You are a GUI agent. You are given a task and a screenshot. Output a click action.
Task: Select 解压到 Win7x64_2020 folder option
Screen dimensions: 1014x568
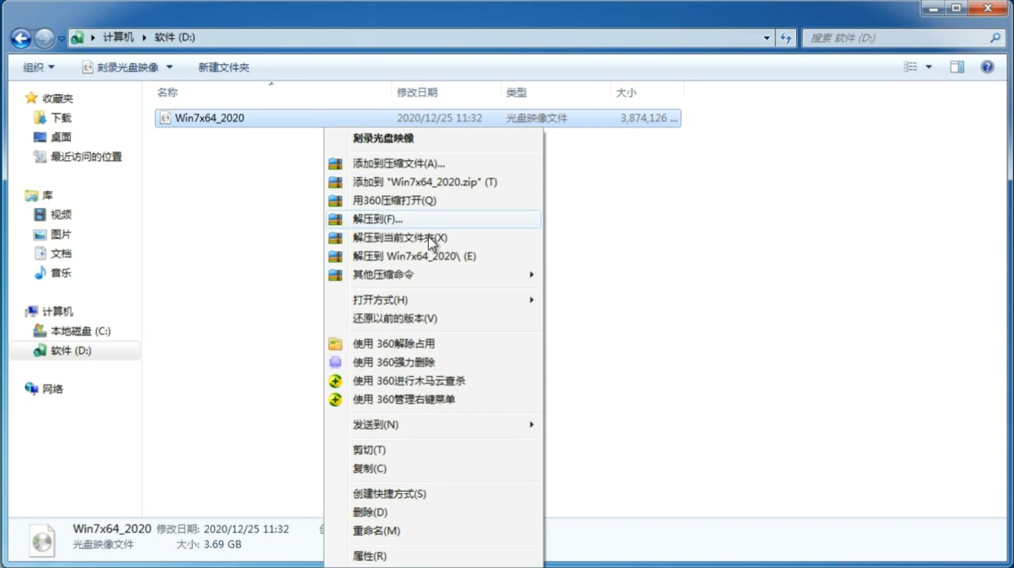[x=414, y=255]
